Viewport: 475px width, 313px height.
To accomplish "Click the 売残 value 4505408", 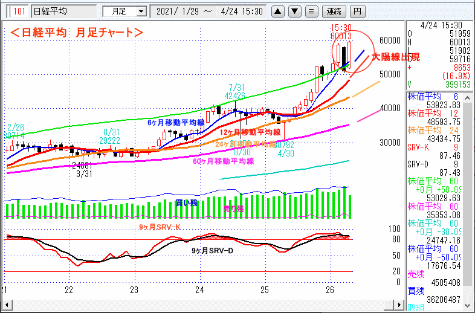I will point(445,283).
